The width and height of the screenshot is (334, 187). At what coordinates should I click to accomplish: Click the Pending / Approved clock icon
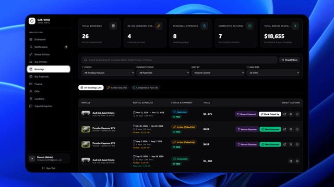click(204, 26)
